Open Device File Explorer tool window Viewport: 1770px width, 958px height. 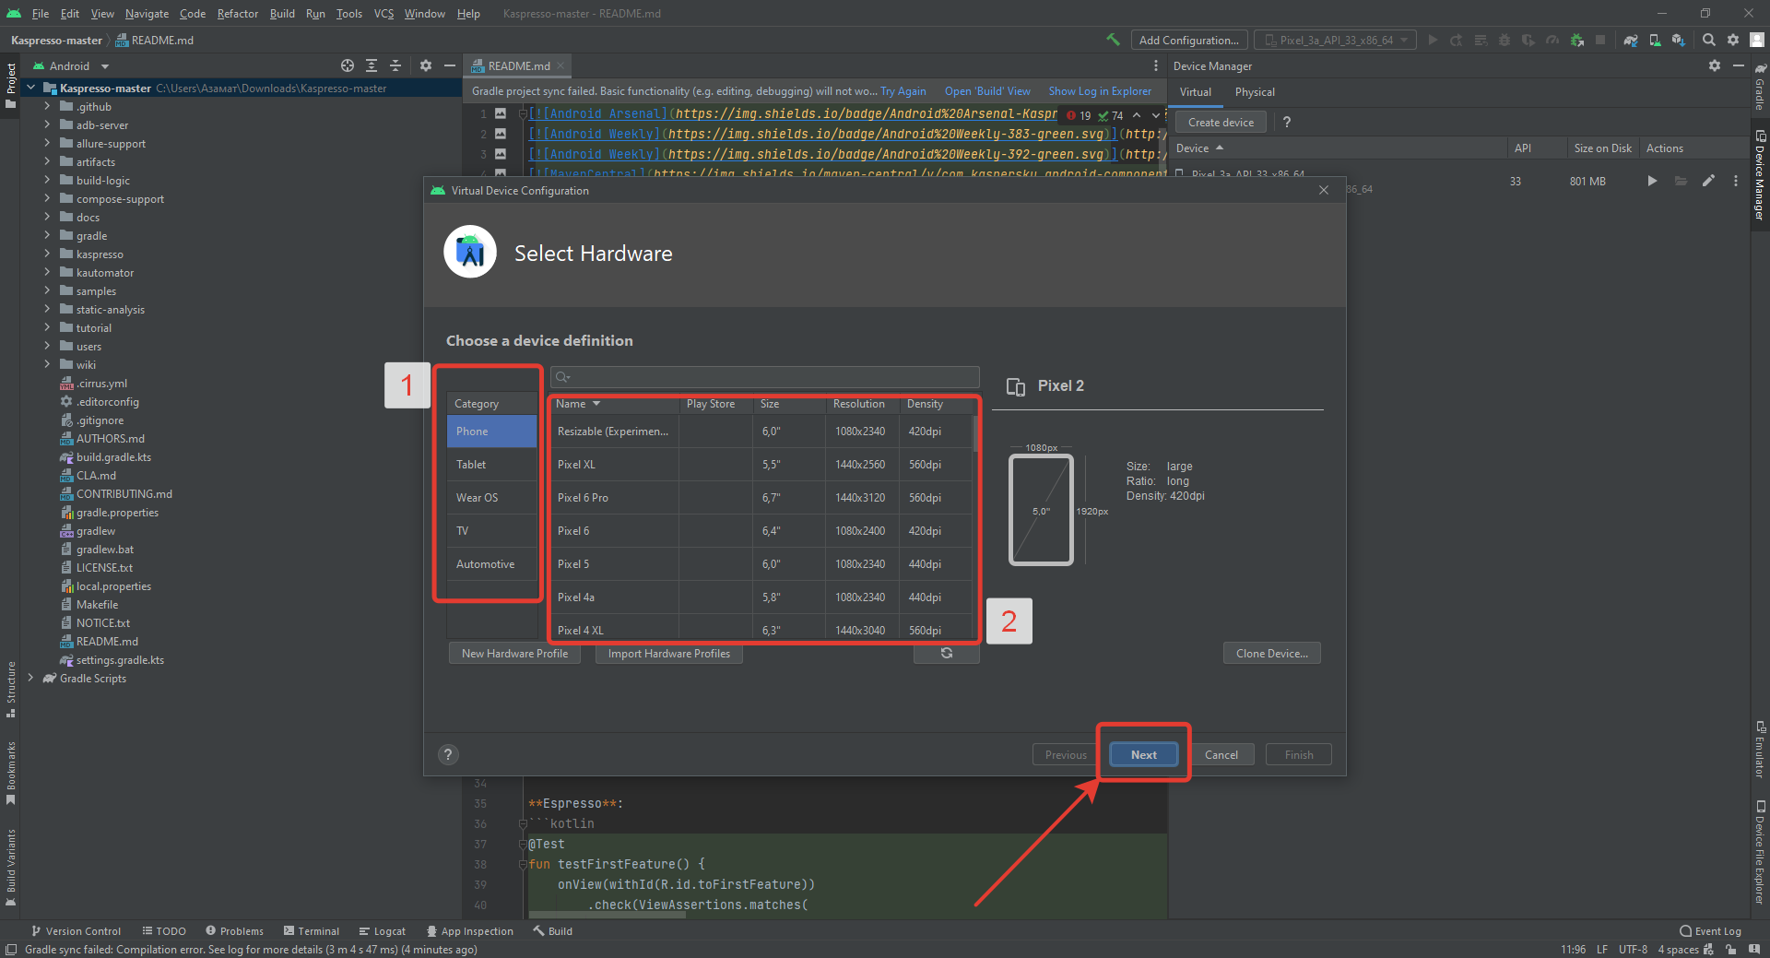tap(1760, 853)
